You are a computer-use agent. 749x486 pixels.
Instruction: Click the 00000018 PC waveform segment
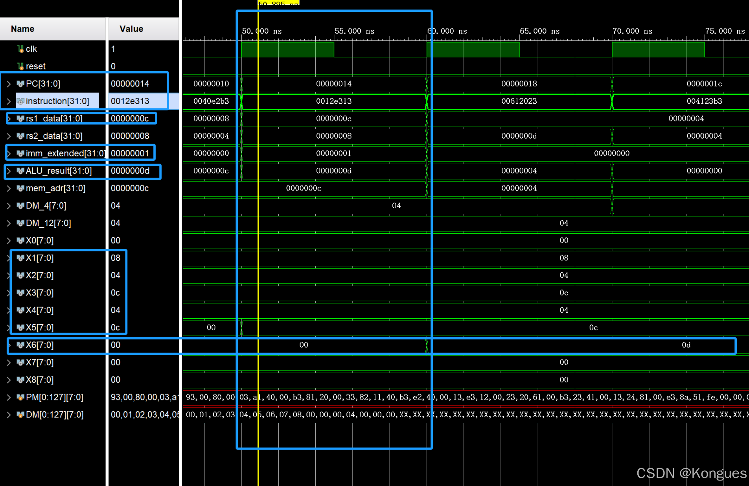(x=519, y=84)
